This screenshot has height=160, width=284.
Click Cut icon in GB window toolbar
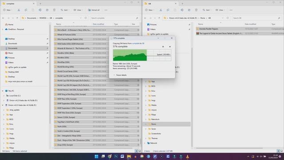pyautogui.click(x=161, y=10)
